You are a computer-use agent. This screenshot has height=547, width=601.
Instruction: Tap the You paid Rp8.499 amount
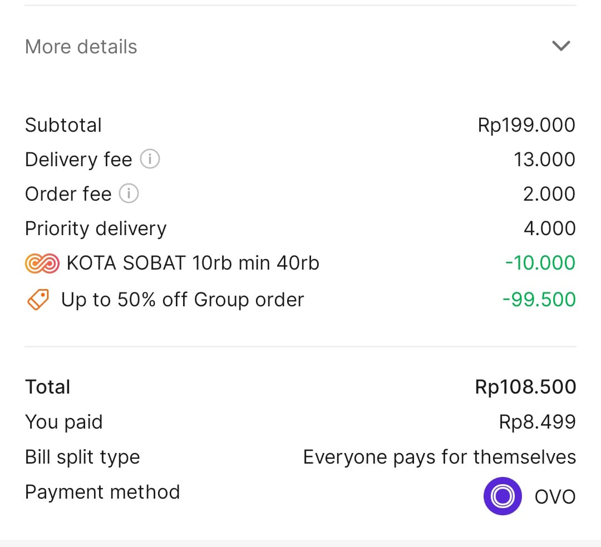(x=537, y=422)
